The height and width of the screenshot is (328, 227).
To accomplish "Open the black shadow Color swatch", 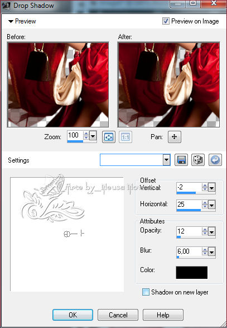I will point(192,272).
